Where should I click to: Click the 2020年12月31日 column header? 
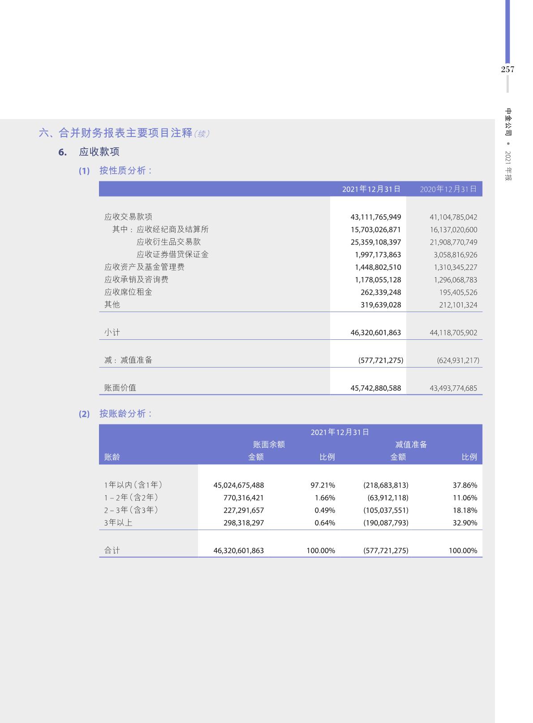pyautogui.click(x=448, y=189)
